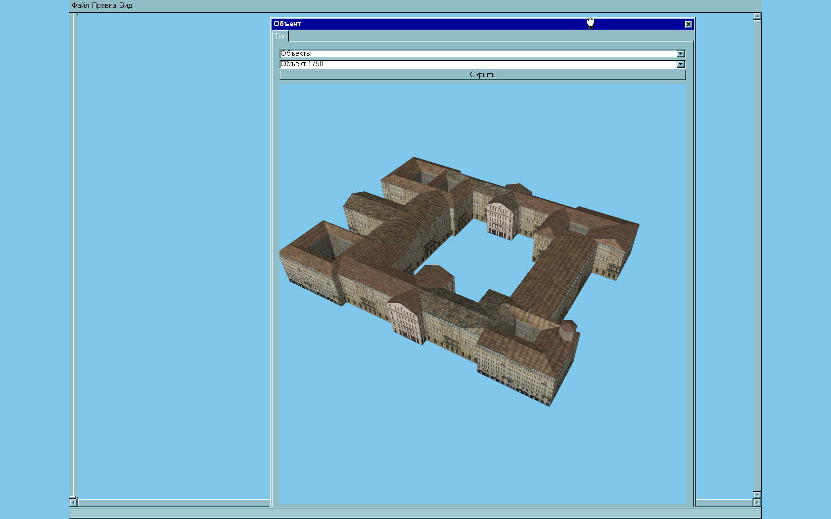
Task: Click the Скрыть button
Action: click(x=483, y=75)
